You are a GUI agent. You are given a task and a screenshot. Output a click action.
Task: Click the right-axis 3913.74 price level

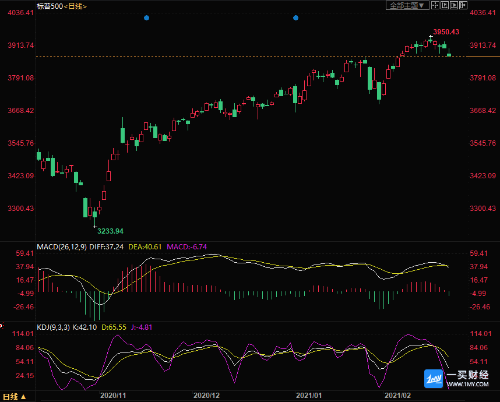click(483, 45)
